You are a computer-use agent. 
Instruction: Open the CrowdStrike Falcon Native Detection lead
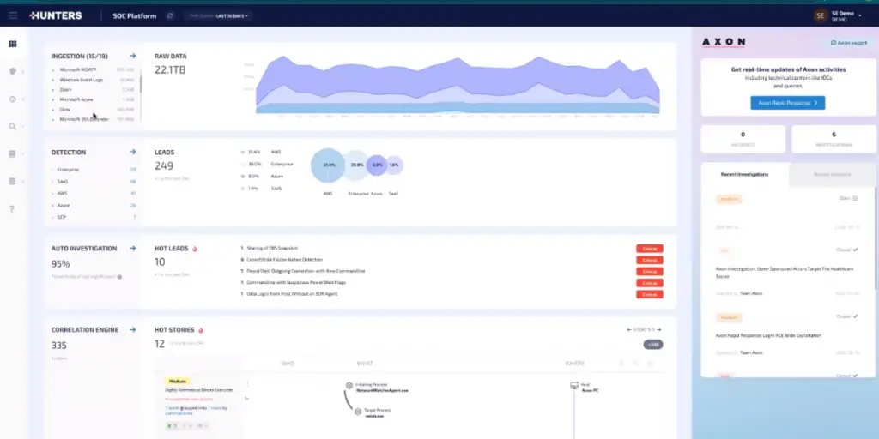point(282,260)
